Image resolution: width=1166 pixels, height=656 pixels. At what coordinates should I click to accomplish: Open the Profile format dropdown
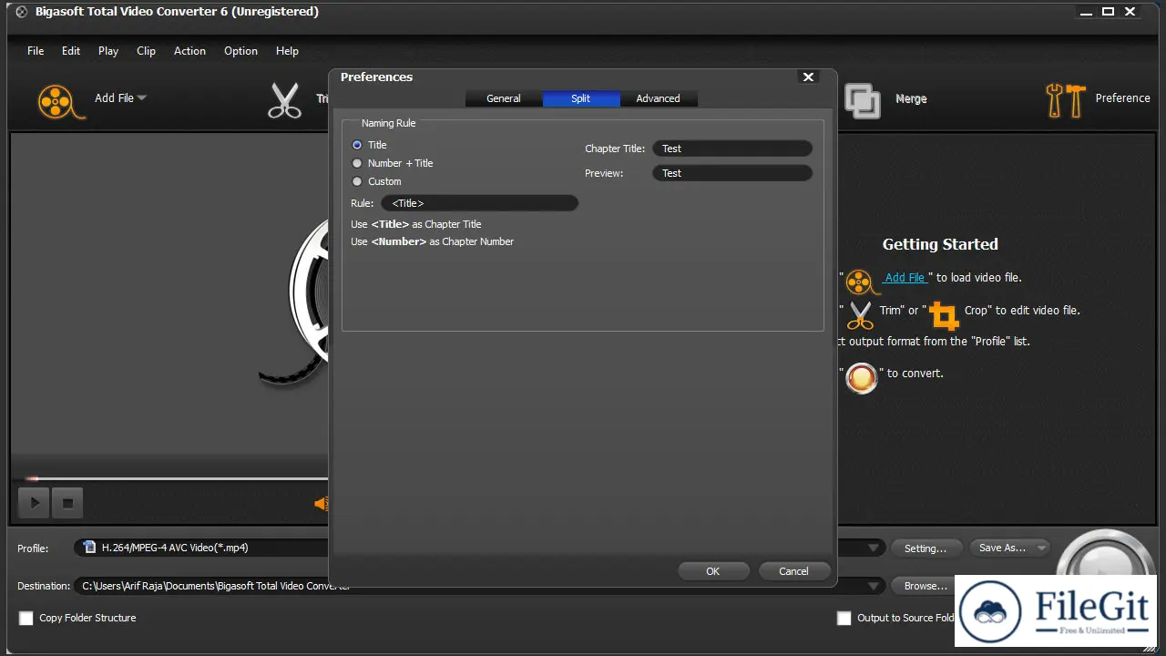tap(480, 548)
